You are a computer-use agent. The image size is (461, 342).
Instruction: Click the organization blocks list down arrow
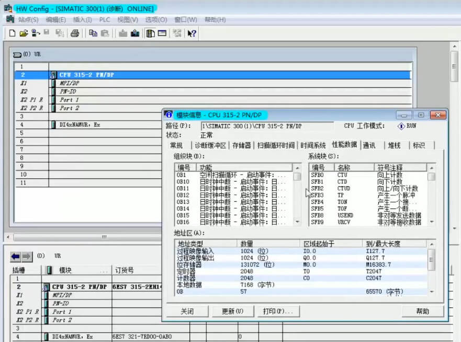point(297,222)
